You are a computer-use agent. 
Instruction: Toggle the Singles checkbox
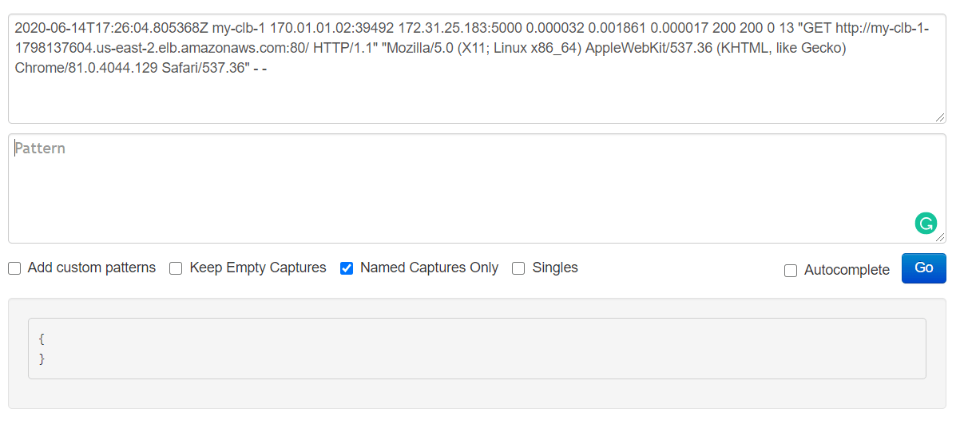point(518,268)
